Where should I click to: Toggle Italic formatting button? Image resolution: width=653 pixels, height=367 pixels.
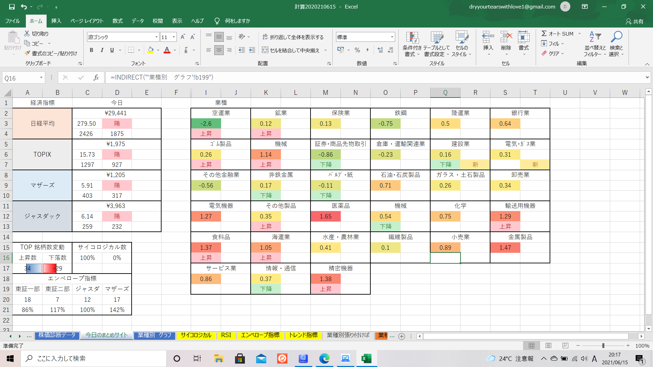tap(102, 50)
